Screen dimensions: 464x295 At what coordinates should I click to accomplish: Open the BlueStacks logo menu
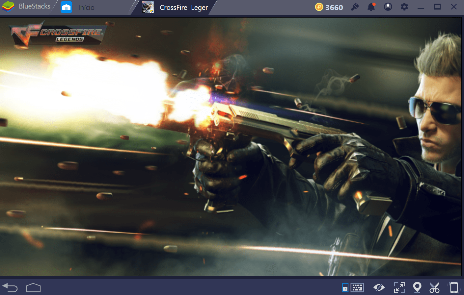click(x=8, y=7)
